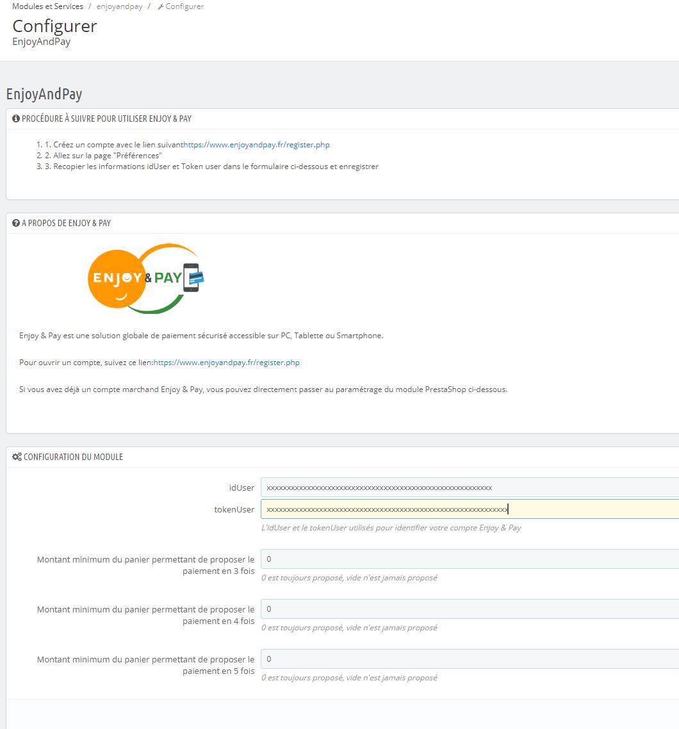Click the 'A PROPOS DE ENJOY & PAY' heading
This screenshot has height=729, width=679.
(66, 223)
